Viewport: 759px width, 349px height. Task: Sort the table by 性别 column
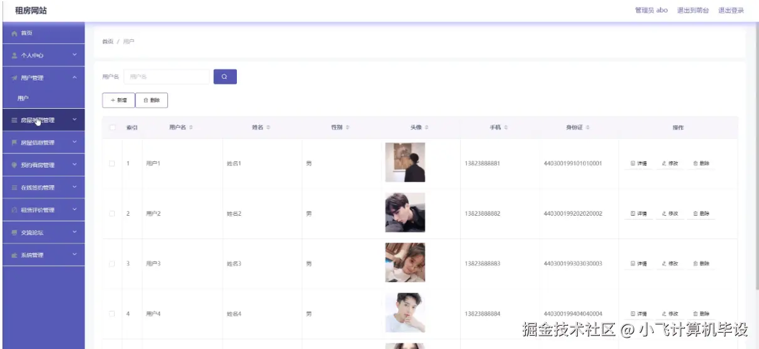tap(348, 128)
